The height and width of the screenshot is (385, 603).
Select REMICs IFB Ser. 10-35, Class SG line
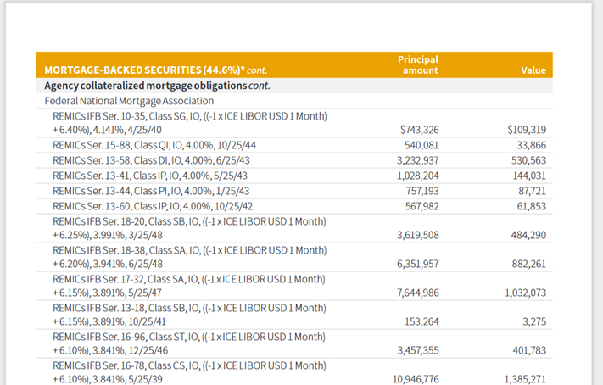point(190,116)
